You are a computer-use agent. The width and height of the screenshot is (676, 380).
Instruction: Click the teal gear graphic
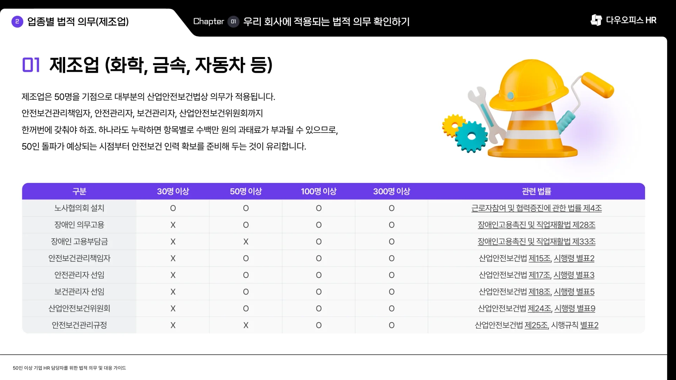point(471,137)
